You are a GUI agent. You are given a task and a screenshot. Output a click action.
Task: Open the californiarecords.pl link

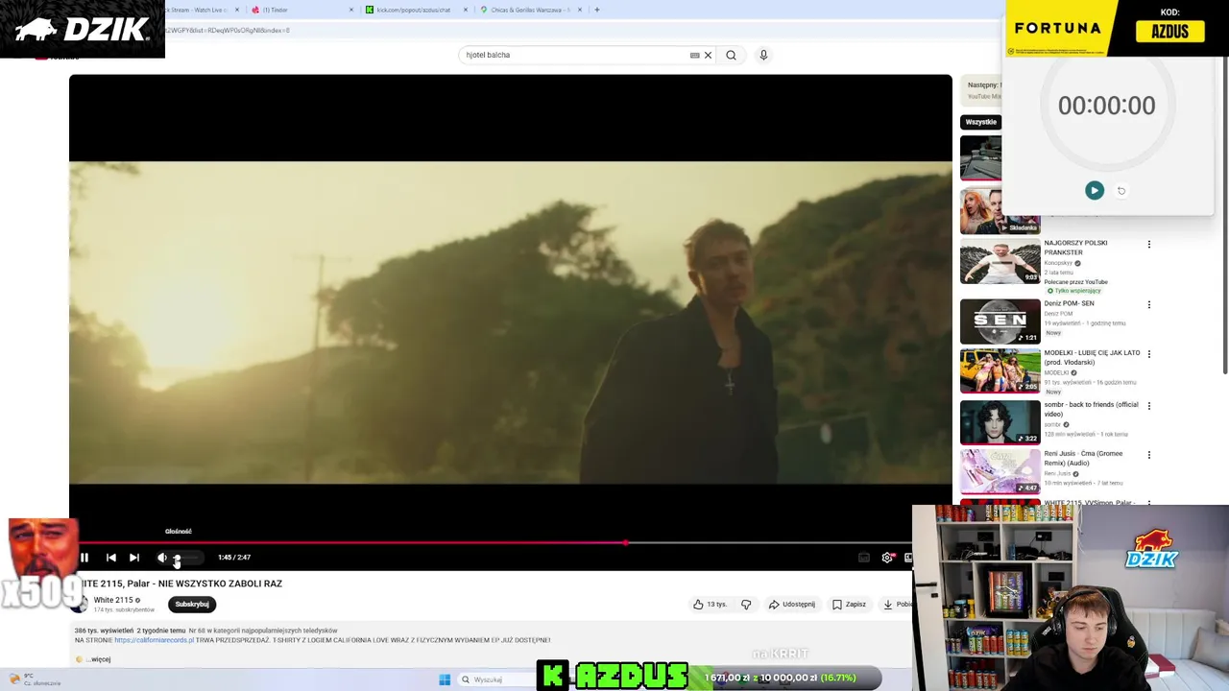pyautogui.click(x=154, y=640)
